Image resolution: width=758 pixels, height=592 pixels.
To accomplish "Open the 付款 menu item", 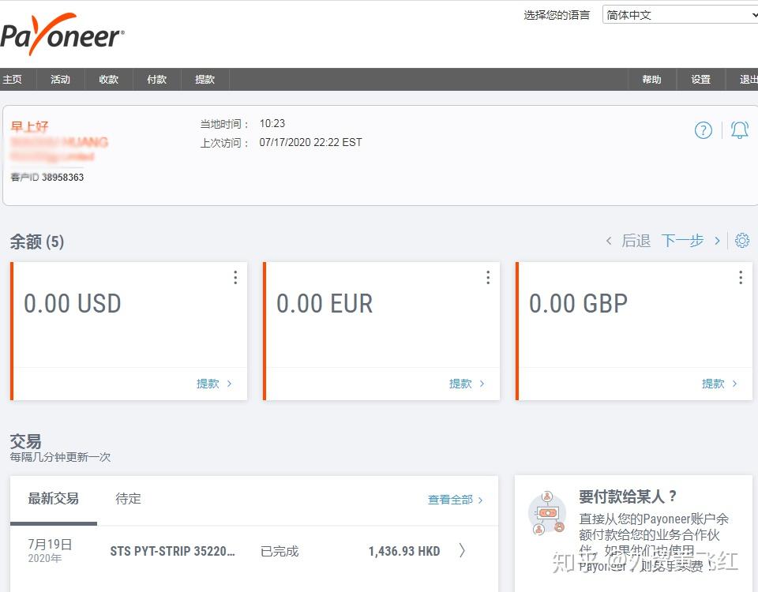I will 156,79.
